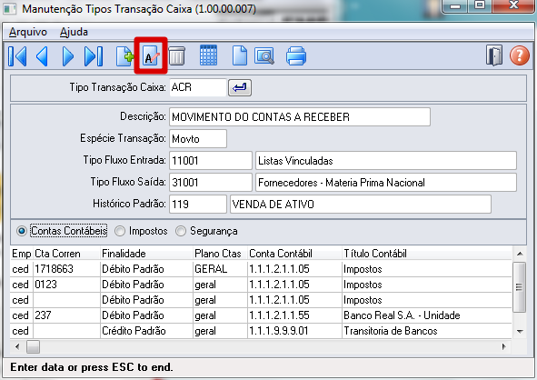This screenshot has height=380, width=537.
Task: Go to first record using navigation icon
Action: pos(17,55)
